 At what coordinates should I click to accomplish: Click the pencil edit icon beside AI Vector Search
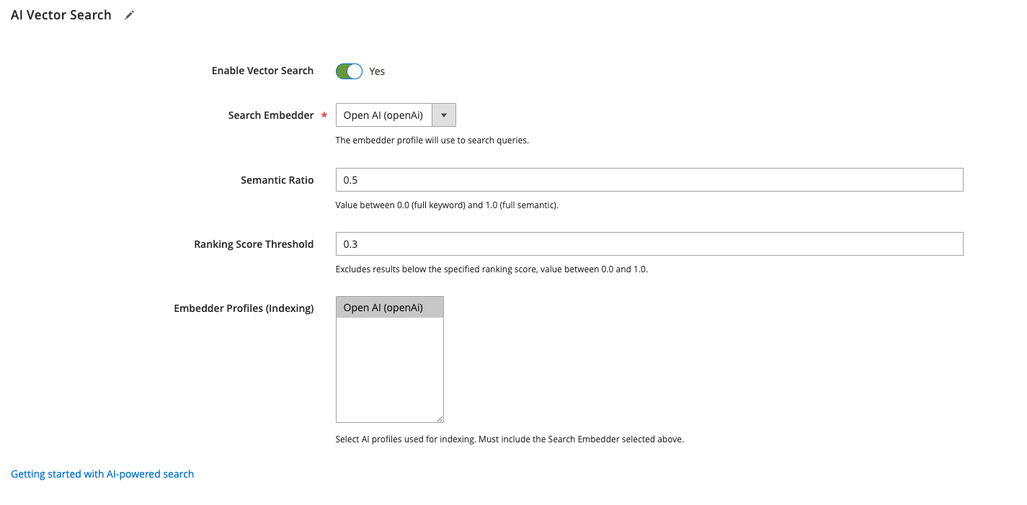point(129,14)
